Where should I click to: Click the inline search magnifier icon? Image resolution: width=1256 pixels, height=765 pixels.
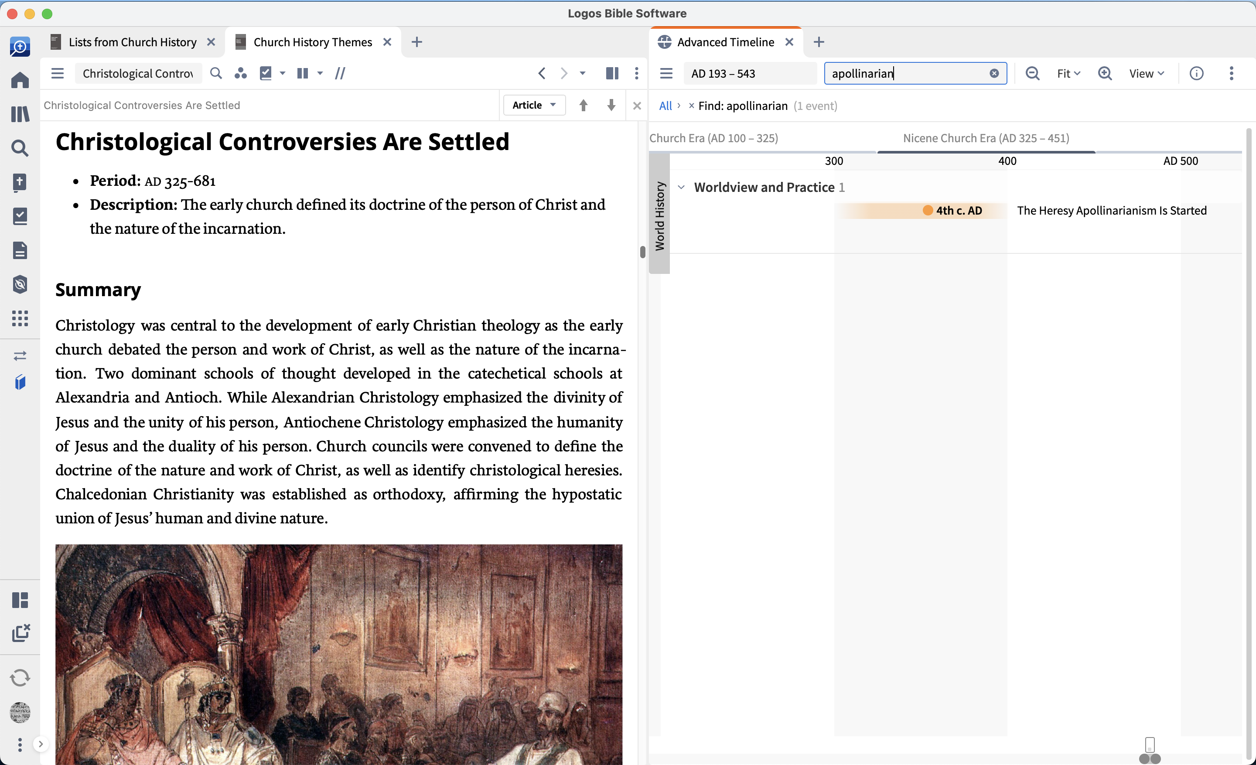216,73
